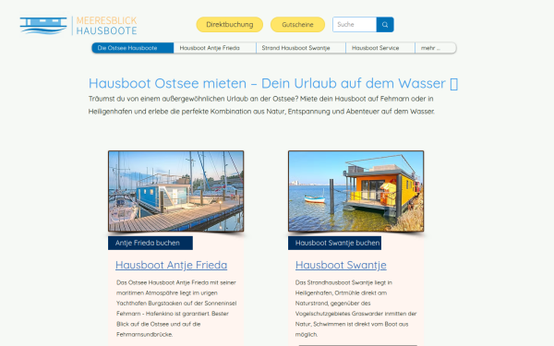554x346 pixels.
Task: Open Hausboot Service menu item
Action: (380, 48)
